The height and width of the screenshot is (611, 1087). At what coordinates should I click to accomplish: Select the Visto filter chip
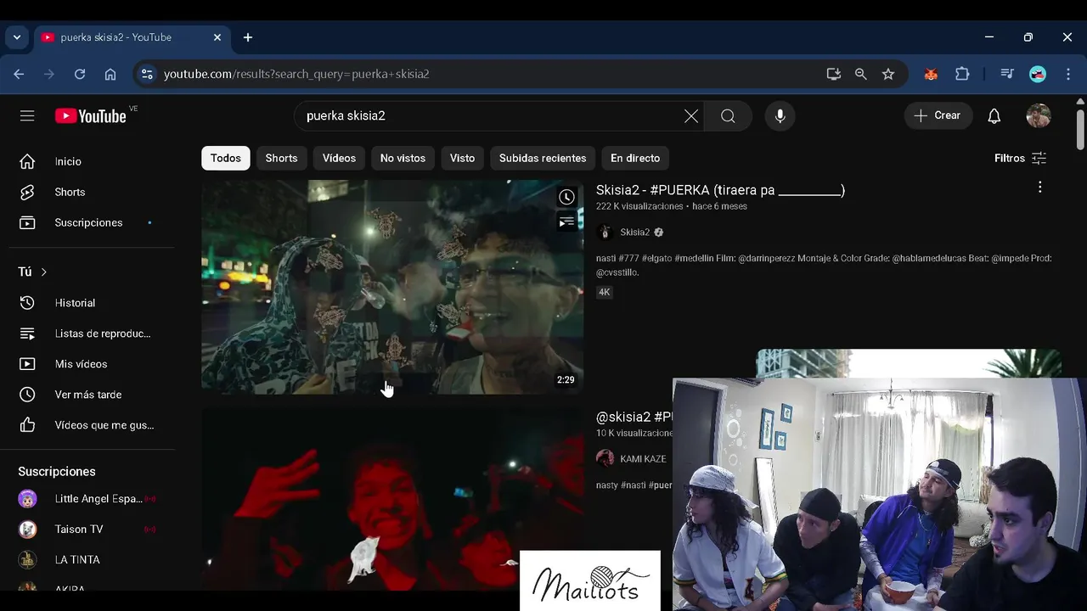462,158
